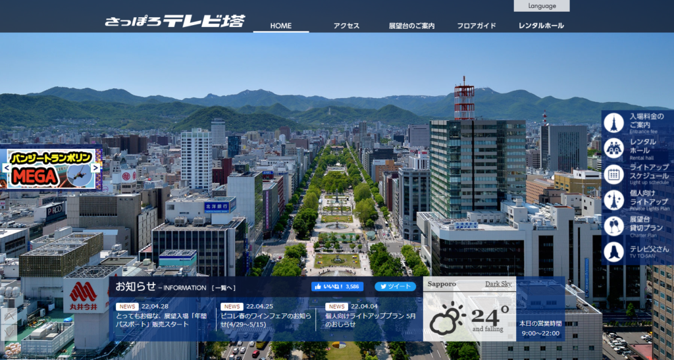Click the 24° temperature reading
674x360 pixels.
point(490,316)
